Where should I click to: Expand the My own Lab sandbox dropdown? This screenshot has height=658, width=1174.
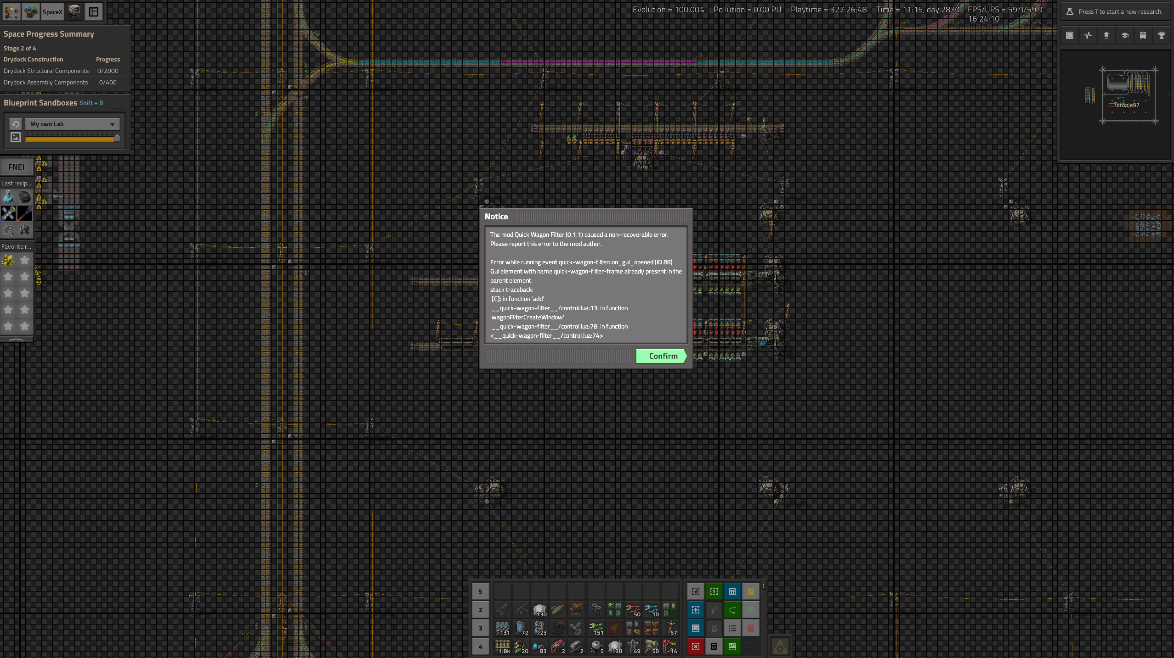click(72, 124)
